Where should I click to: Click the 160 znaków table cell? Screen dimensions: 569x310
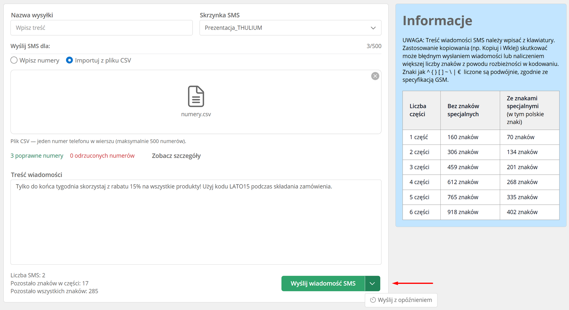(x=470, y=137)
